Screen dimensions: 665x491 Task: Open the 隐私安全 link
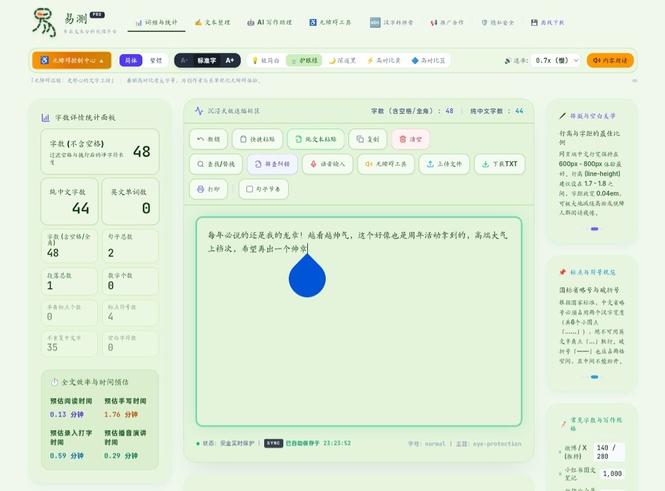(x=498, y=22)
